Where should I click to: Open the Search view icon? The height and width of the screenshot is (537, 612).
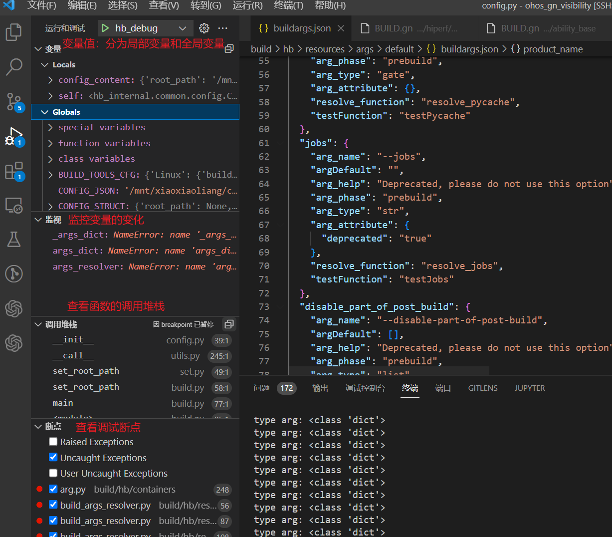13,66
